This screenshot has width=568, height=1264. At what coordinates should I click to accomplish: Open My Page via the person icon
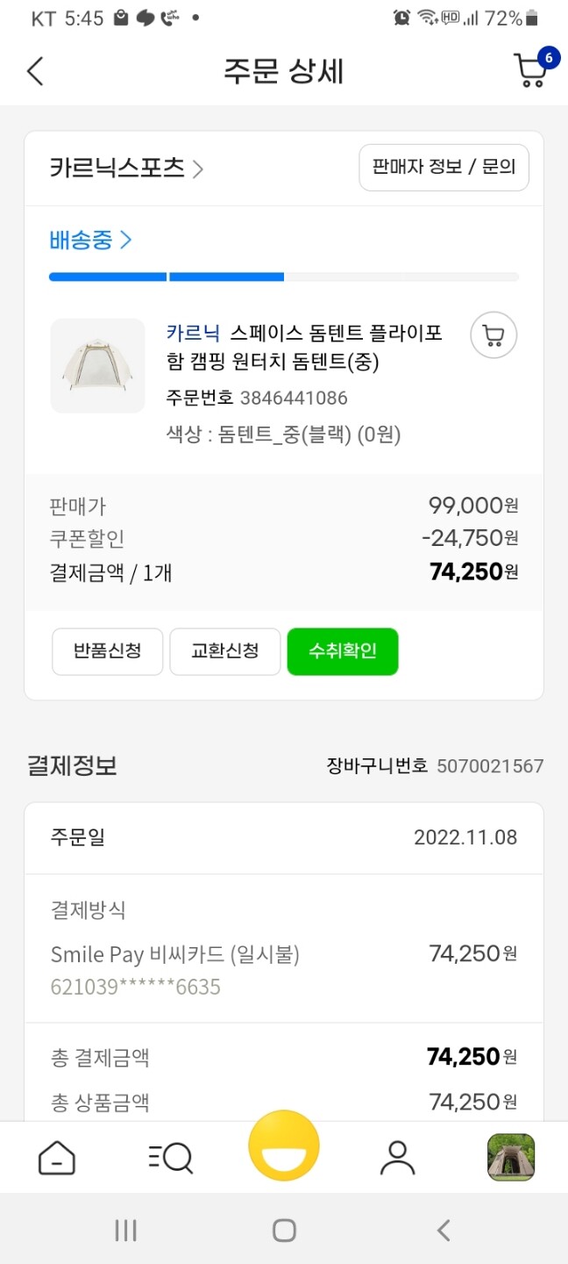click(x=397, y=1157)
